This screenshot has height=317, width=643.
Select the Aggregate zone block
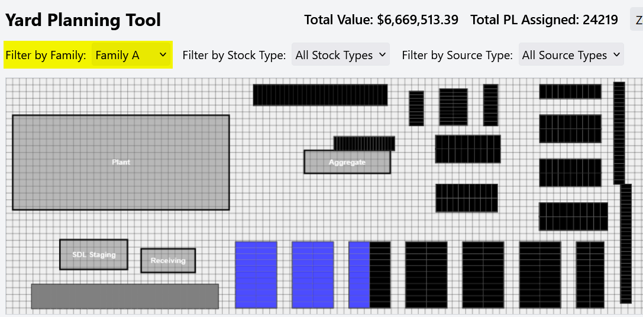(347, 162)
